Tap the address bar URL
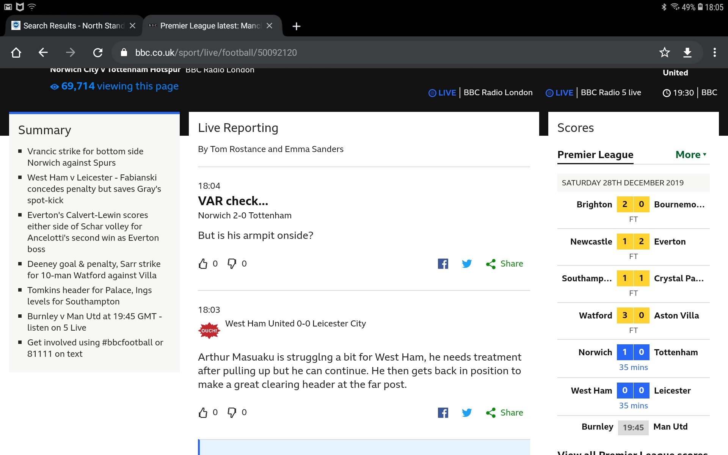Image resolution: width=728 pixels, height=455 pixels. [216, 52]
